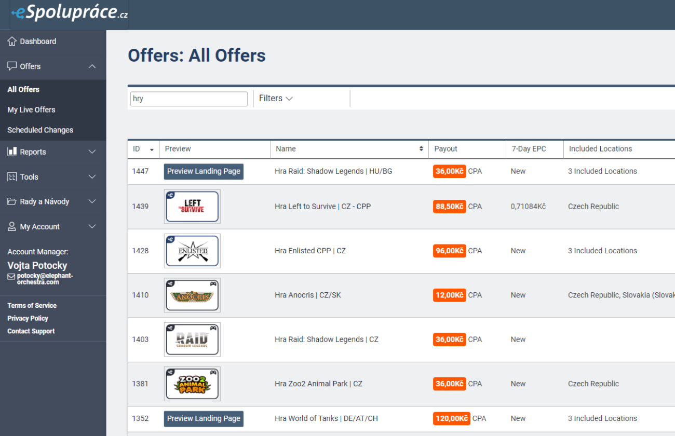Viewport: 675px width, 436px height.
Task: Go to Scheduled Changes
Action: (x=40, y=130)
